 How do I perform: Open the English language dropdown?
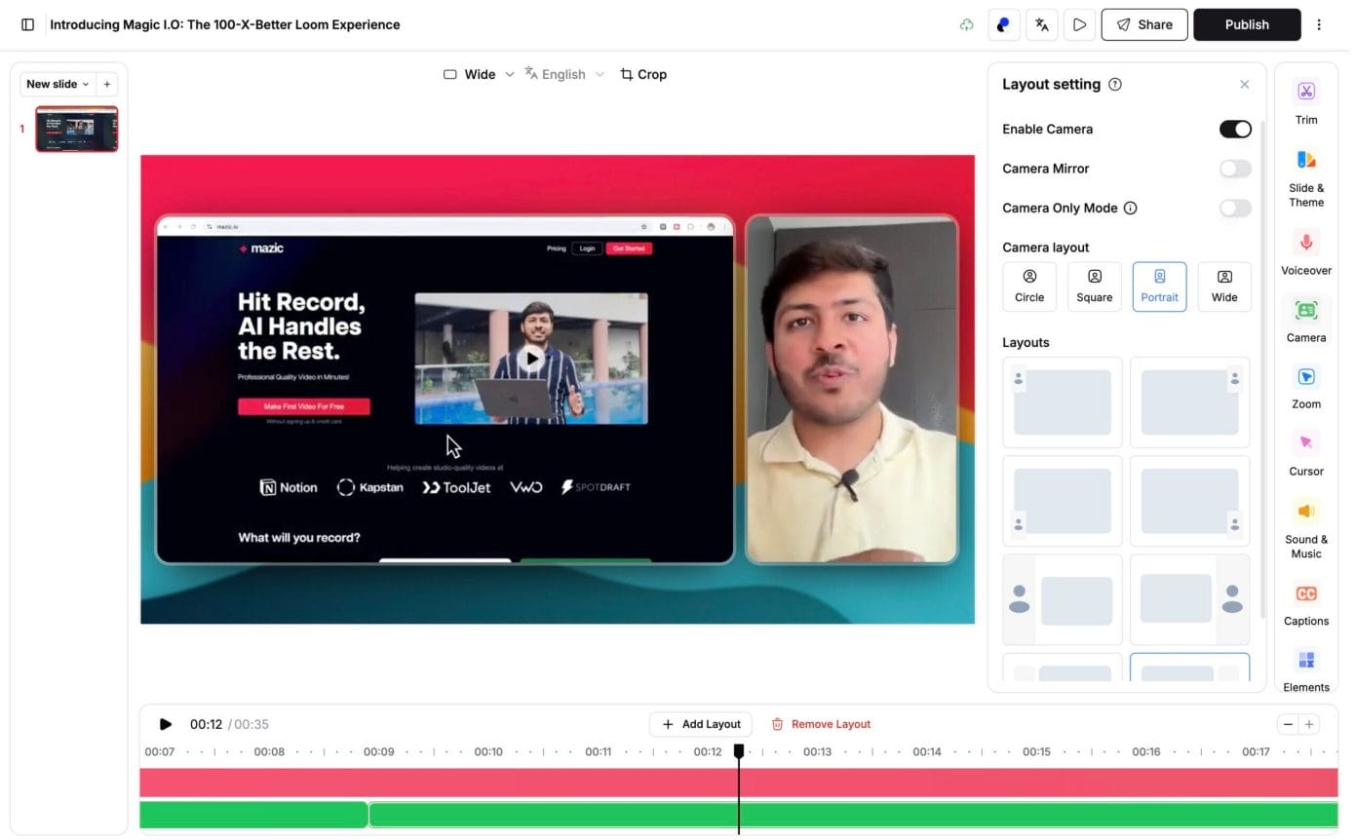[564, 74]
